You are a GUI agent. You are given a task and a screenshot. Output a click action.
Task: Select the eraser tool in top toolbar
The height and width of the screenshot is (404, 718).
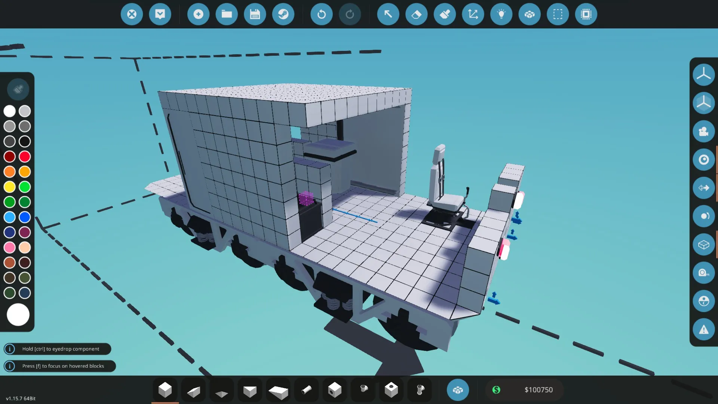pos(416,14)
